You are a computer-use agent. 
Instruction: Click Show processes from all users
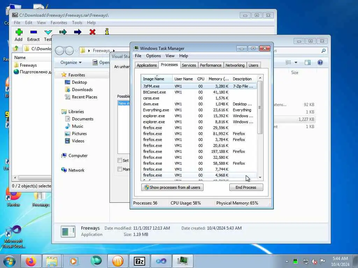coord(172,187)
